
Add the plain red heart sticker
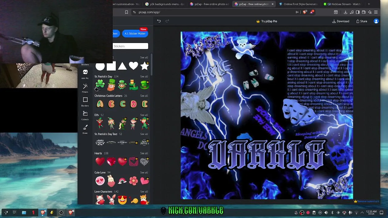coord(100,161)
